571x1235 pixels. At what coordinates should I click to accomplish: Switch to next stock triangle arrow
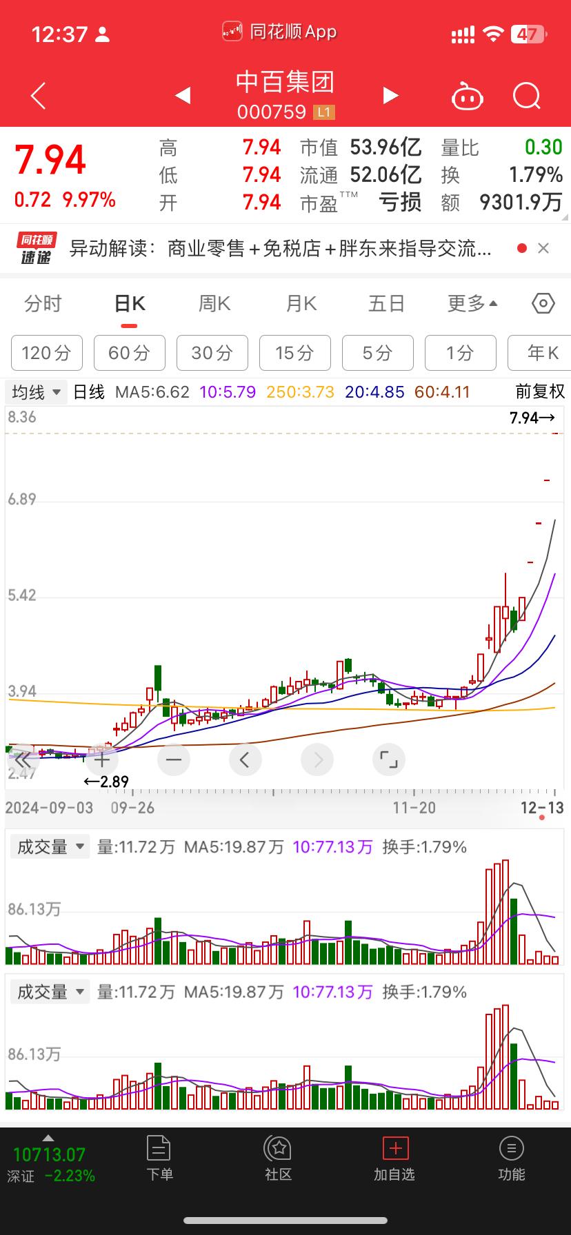coord(390,95)
